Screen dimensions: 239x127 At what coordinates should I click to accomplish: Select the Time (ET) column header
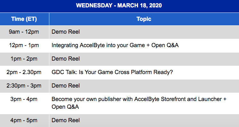24,19
